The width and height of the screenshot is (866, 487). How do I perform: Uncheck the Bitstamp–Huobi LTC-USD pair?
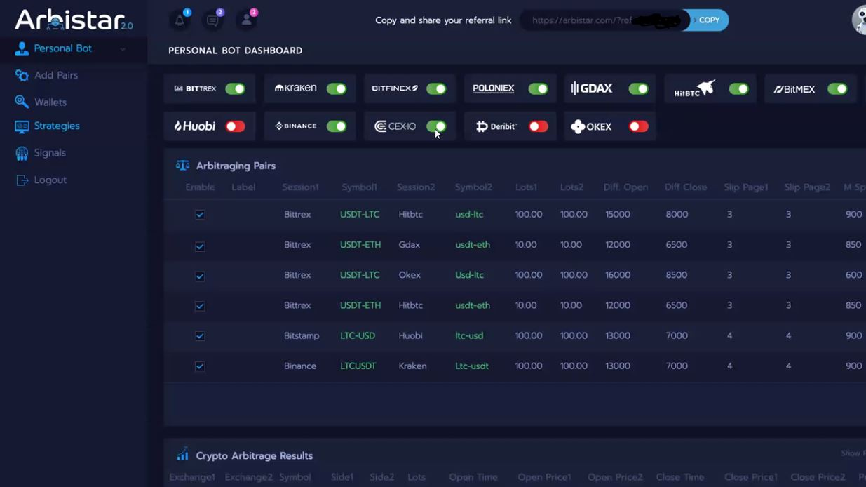pos(200,336)
